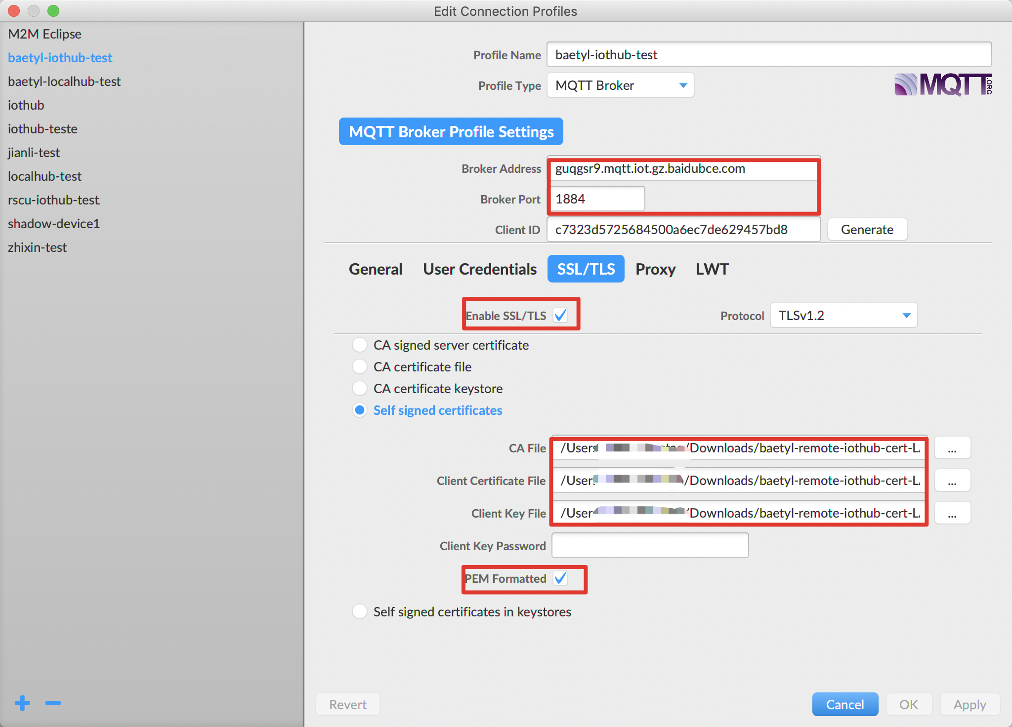Viewport: 1012px width, 727px height.
Task: Focus the Client Key Password field
Action: point(650,546)
